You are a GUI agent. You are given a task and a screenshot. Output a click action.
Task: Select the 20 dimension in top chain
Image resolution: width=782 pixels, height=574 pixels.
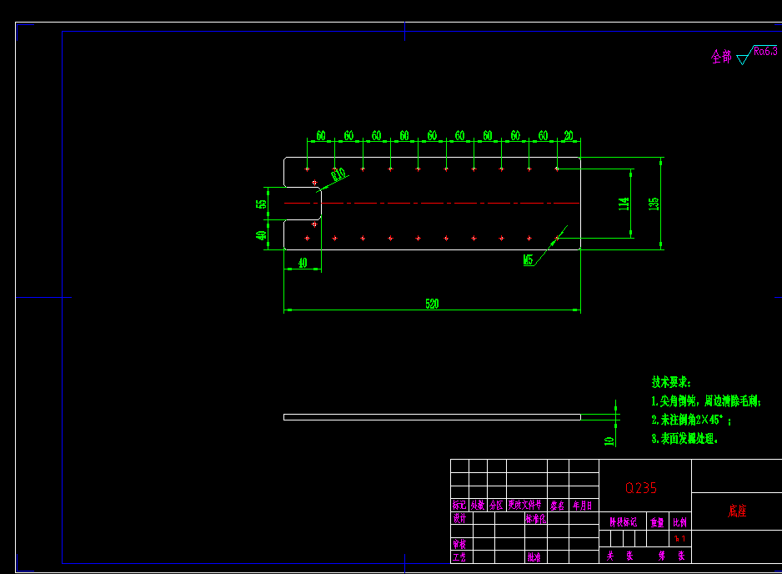click(x=569, y=135)
